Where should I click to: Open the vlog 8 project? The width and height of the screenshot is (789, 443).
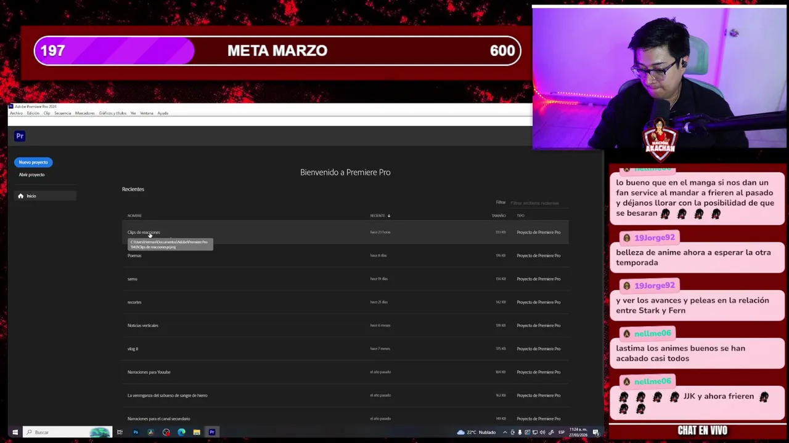coord(345,349)
